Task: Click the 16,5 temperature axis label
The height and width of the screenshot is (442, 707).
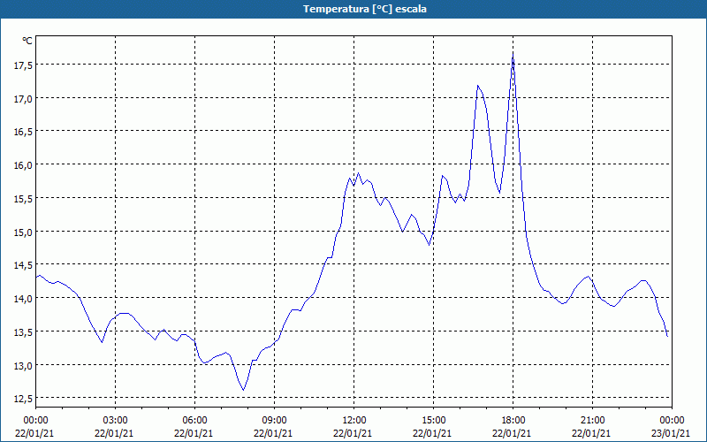Action: pos(23,132)
